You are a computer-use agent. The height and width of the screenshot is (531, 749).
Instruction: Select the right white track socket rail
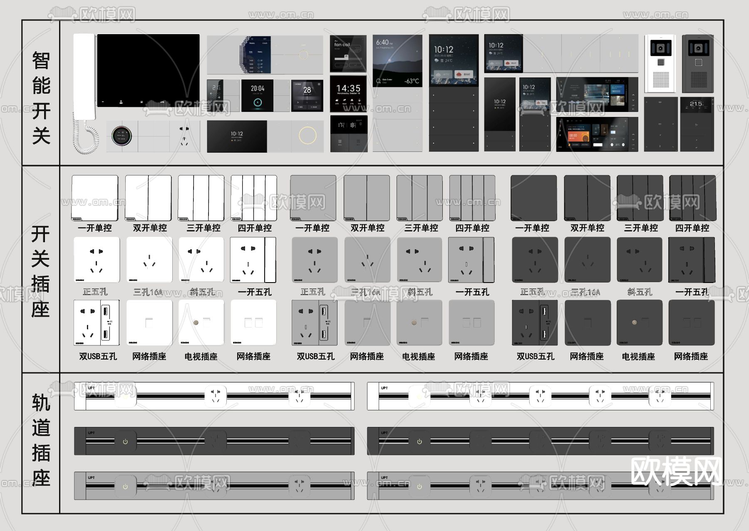point(541,396)
